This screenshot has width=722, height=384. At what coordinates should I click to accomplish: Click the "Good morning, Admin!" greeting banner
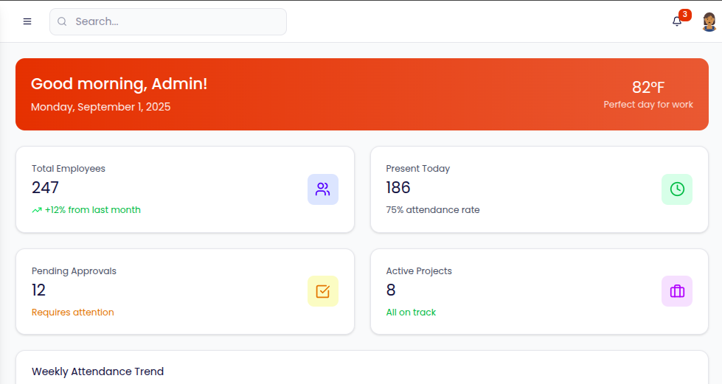pos(119,84)
